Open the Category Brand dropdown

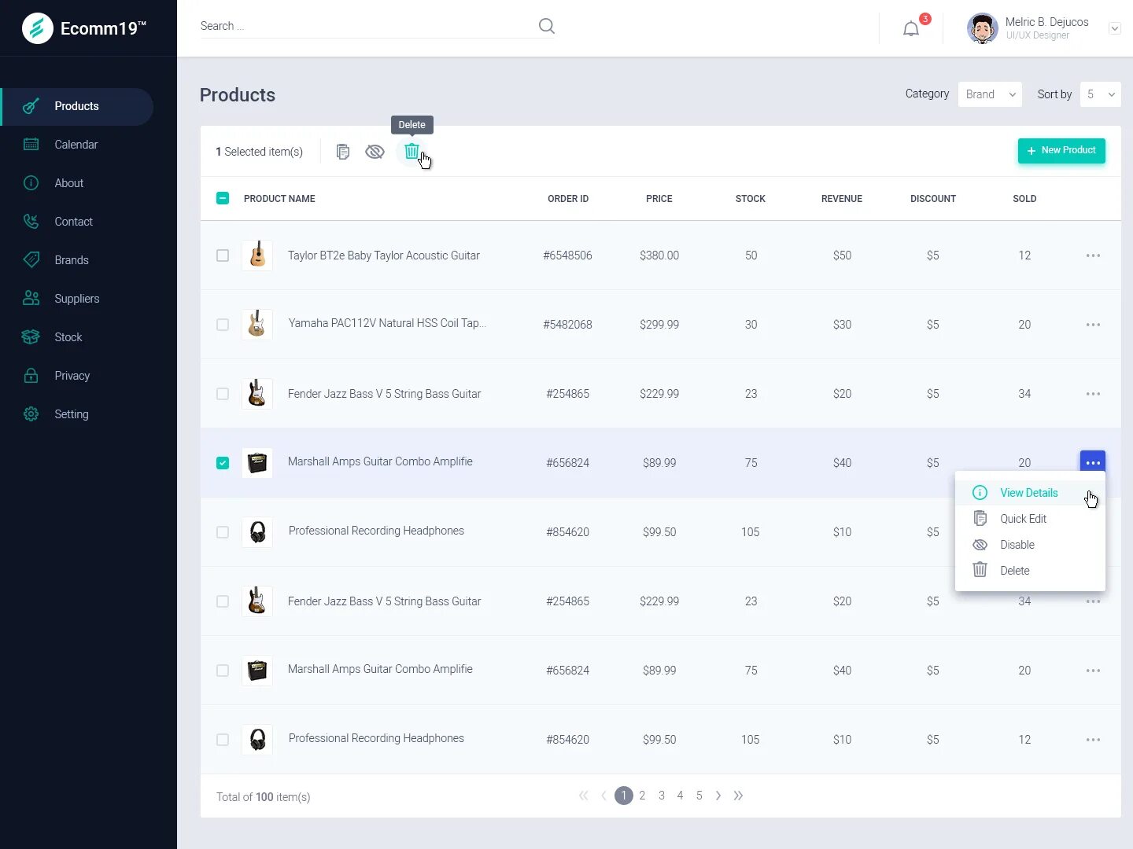pos(989,94)
